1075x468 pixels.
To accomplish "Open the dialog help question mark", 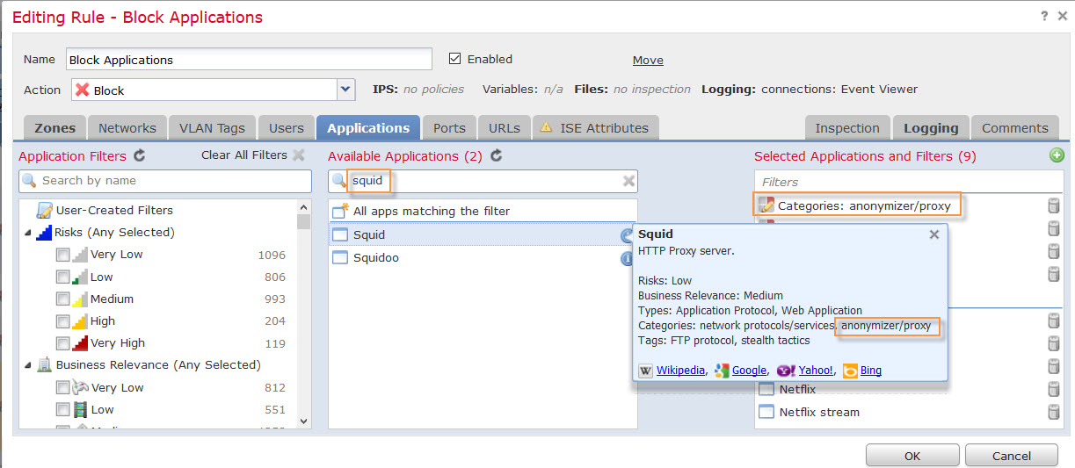I will (1044, 16).
